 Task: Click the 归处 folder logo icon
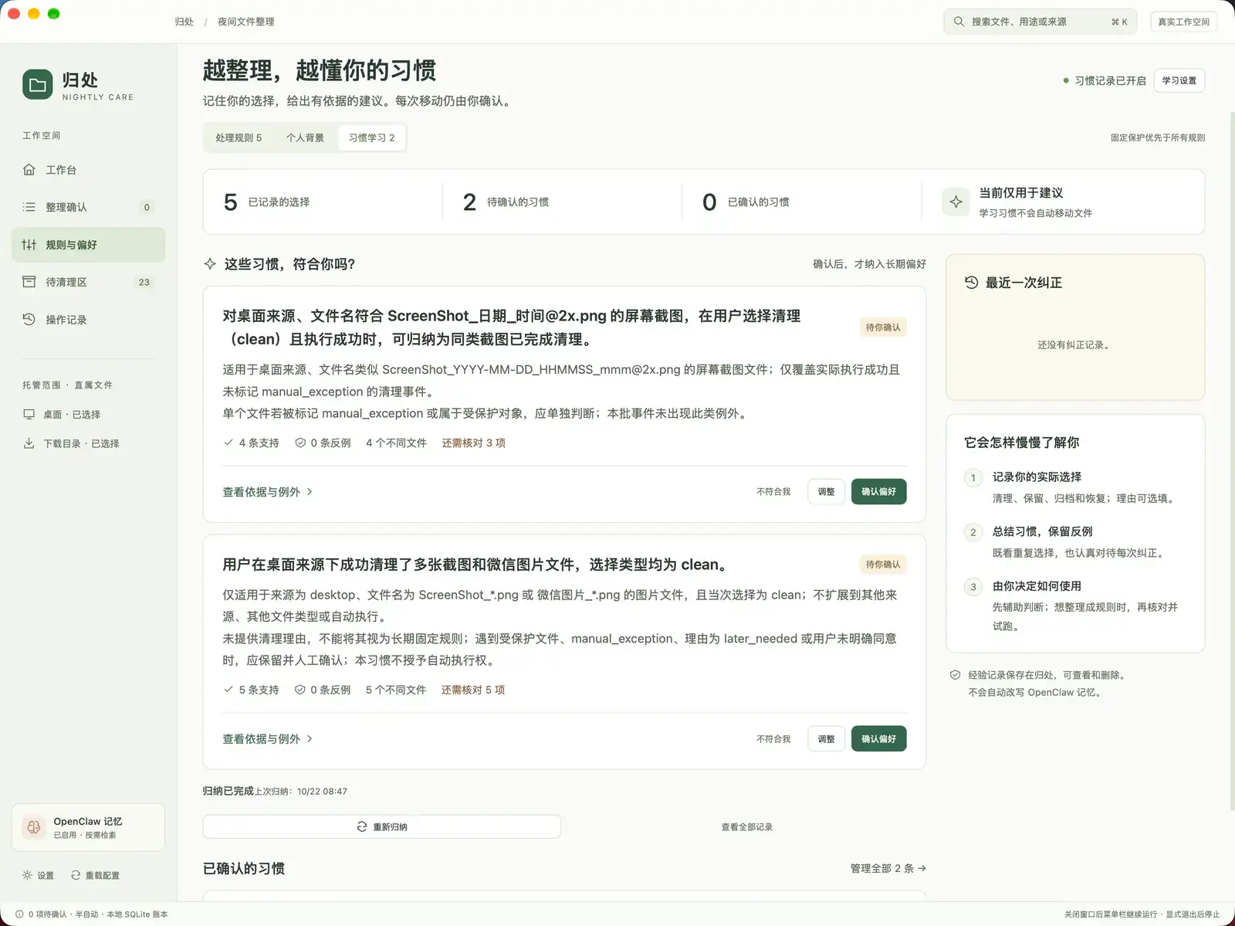click(37, 85)
